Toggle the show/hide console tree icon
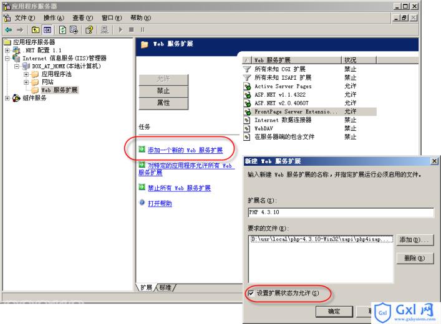441x324 pixels. pyautogui.click(x=47, y=29)
